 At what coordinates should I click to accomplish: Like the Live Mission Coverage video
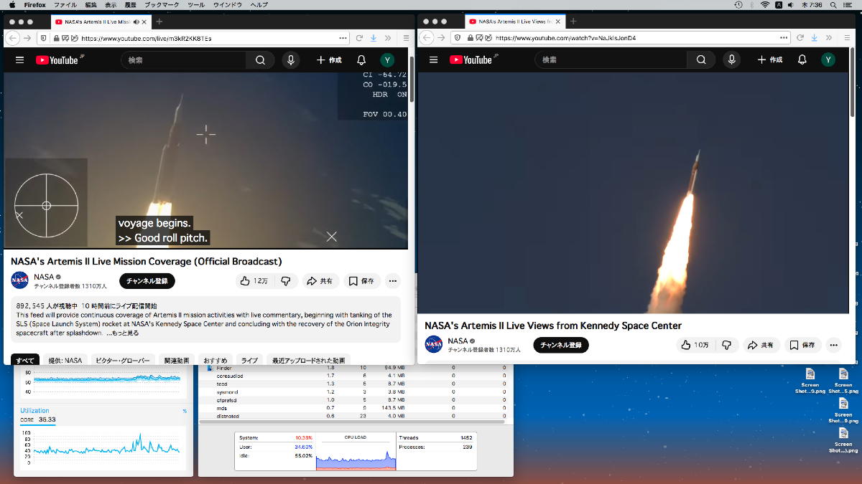coord(254,281)
